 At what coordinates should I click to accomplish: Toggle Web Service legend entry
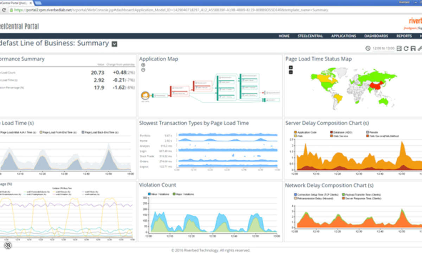[x=339, y=136]
